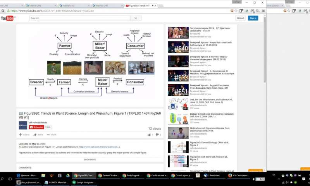The height and width of the screenshot is (186, 310).
Task: Switch to third Internal CMS tab
Action: (107, 6)
